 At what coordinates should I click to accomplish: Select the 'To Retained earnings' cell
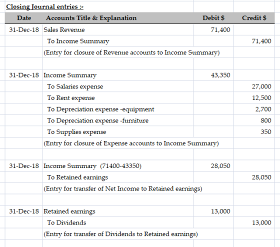click(77, 177)
